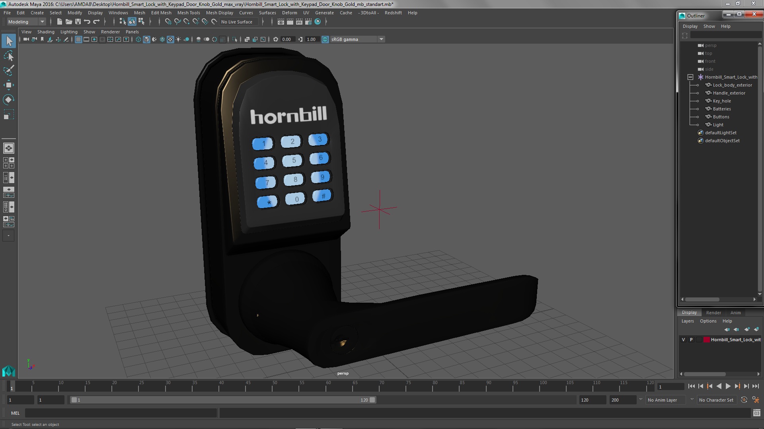Open the Deform menu
Image resolution: width=764 pixels, height=429 pixels.
[289, 13]
